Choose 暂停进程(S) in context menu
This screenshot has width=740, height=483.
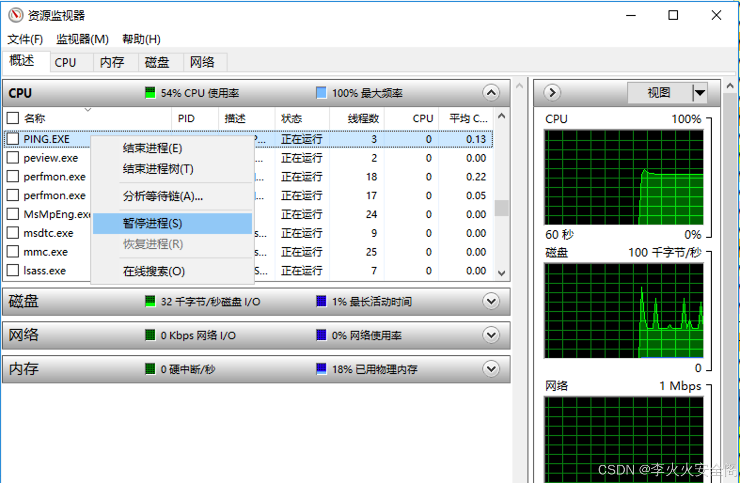click(173, 223)
